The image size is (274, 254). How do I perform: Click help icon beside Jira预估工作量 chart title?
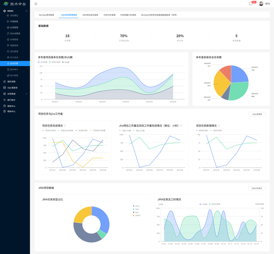click(181, 126)
